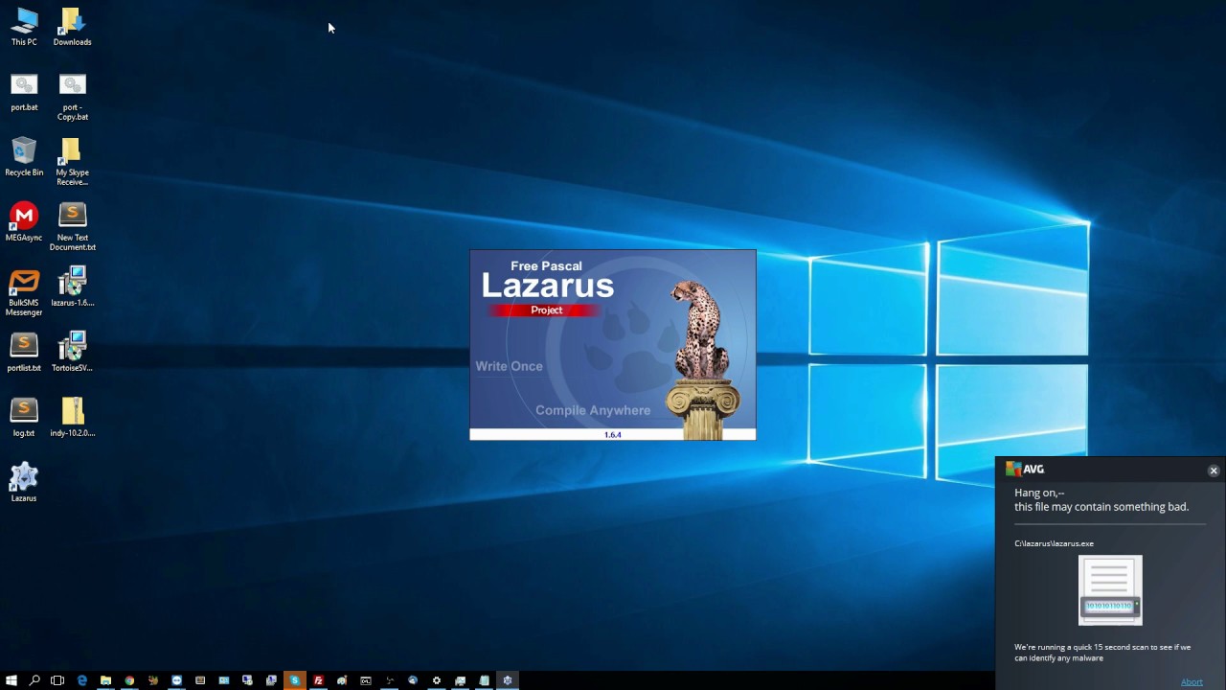Click "this file may contain something bad" text
The height and width of the screenshot is (690, 1226).
click(1101, 507)
